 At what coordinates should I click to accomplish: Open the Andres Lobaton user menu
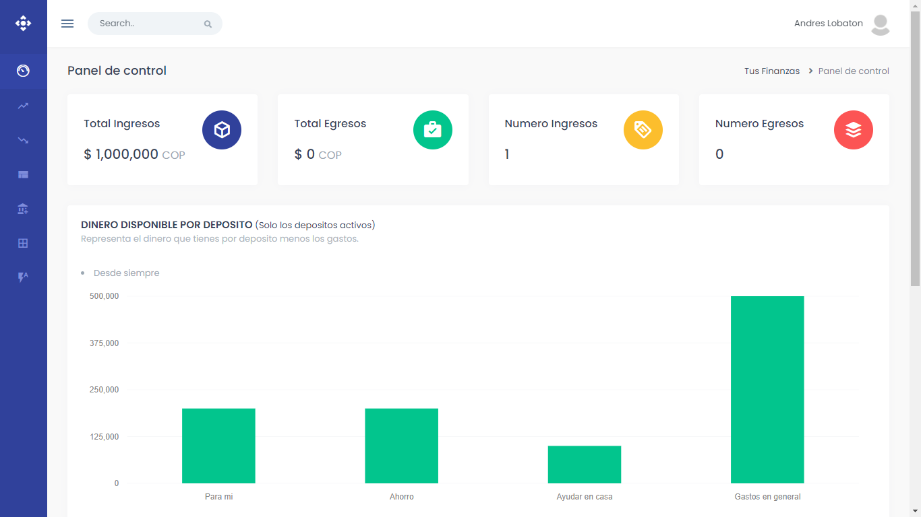pyautogui.click(x=828, y=24)
